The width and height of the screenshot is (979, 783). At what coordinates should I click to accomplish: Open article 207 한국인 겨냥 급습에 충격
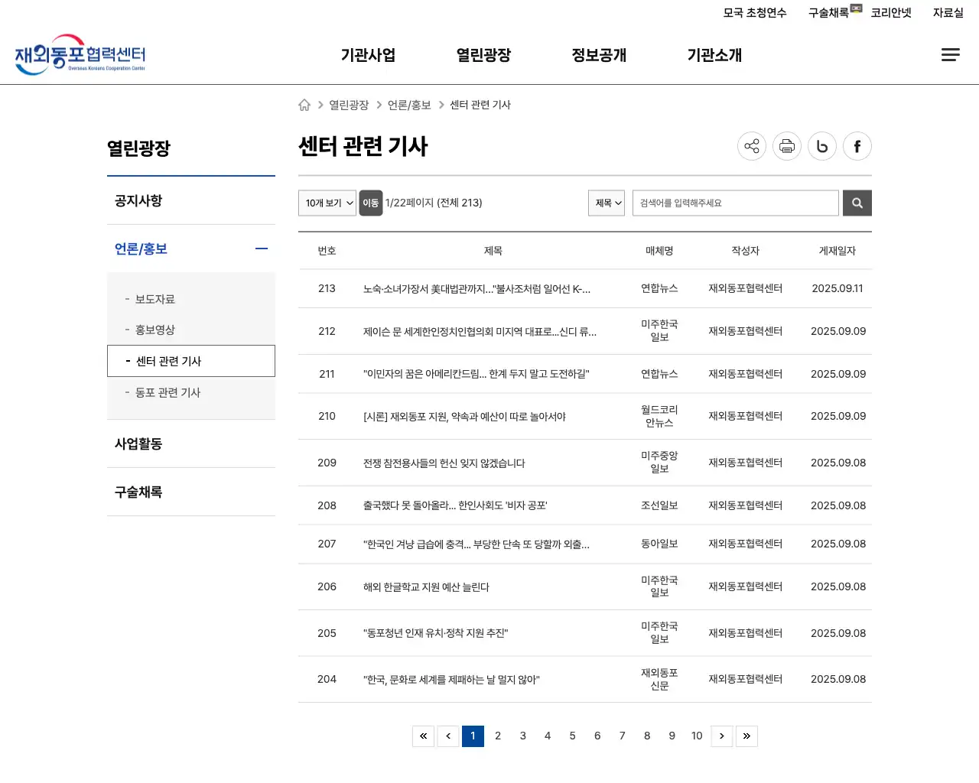(476, 544)
